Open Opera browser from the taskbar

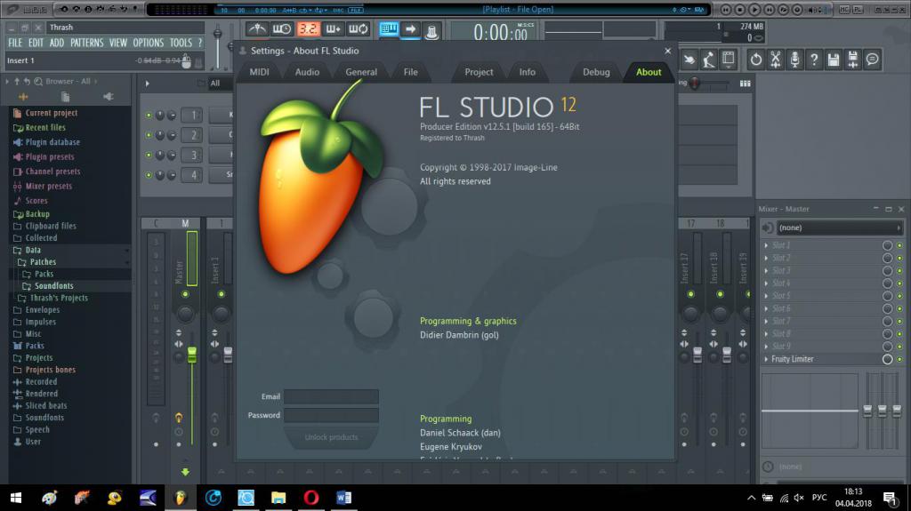click(x=310, y=498)
